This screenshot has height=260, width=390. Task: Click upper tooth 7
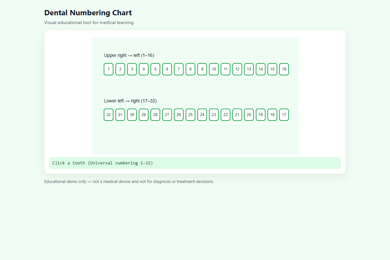point(179,69)
